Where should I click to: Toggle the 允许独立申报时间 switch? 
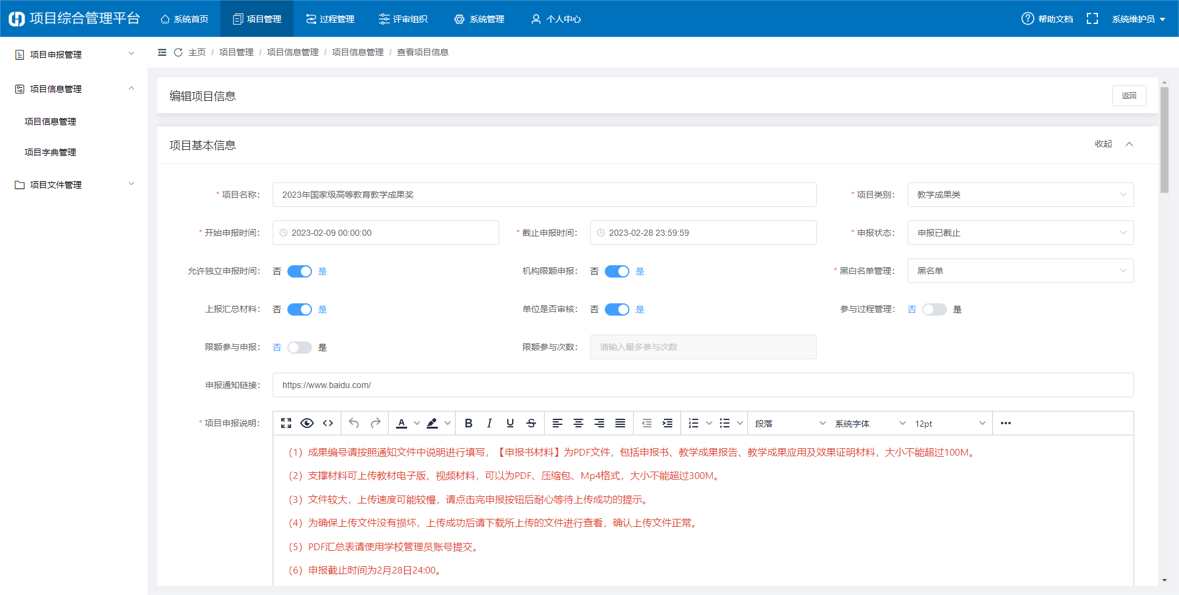tap(300, 271)
